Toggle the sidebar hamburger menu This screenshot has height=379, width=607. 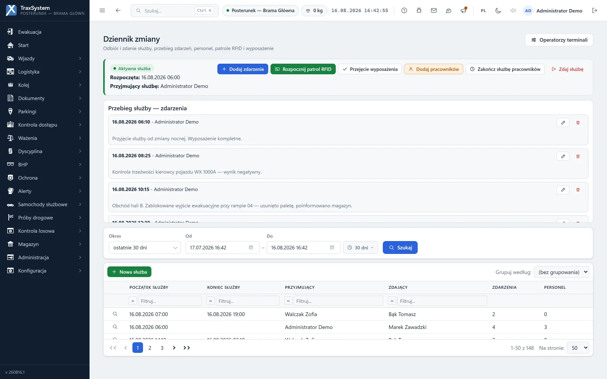point(102,11)
